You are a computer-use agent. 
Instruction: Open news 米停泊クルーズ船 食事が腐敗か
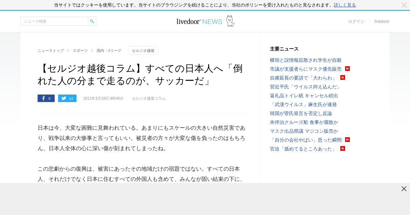coord(304,122)
